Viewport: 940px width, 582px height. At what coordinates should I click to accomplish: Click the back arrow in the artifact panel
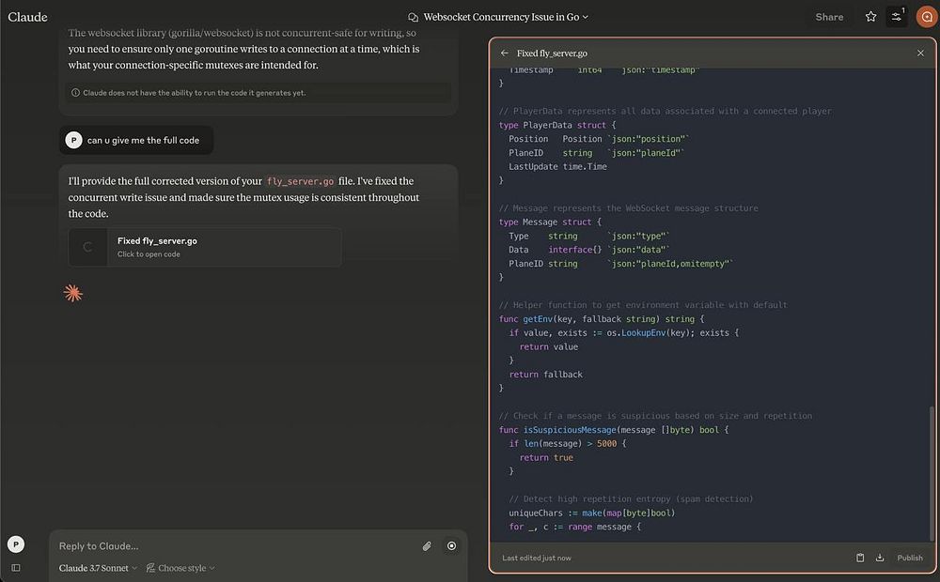(505, 54)
